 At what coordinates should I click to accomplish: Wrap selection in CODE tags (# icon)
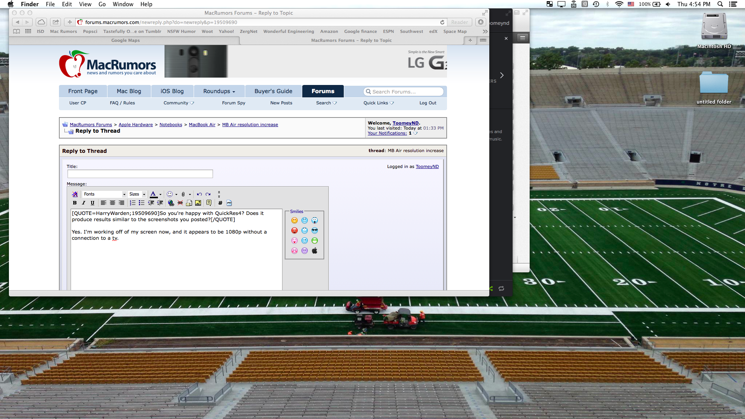point(220,203)
